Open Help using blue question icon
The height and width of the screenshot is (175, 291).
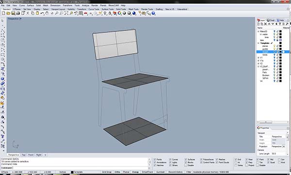153,14
